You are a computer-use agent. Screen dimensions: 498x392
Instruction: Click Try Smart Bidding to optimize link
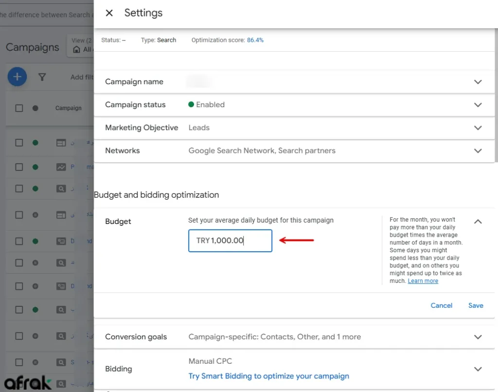(x=268, y=376)
